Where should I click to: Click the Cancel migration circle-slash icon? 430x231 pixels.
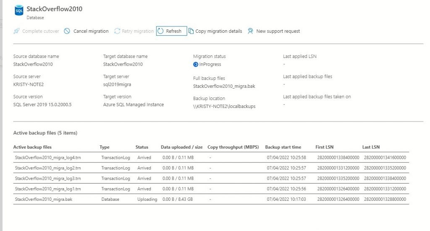pos(67,31)
